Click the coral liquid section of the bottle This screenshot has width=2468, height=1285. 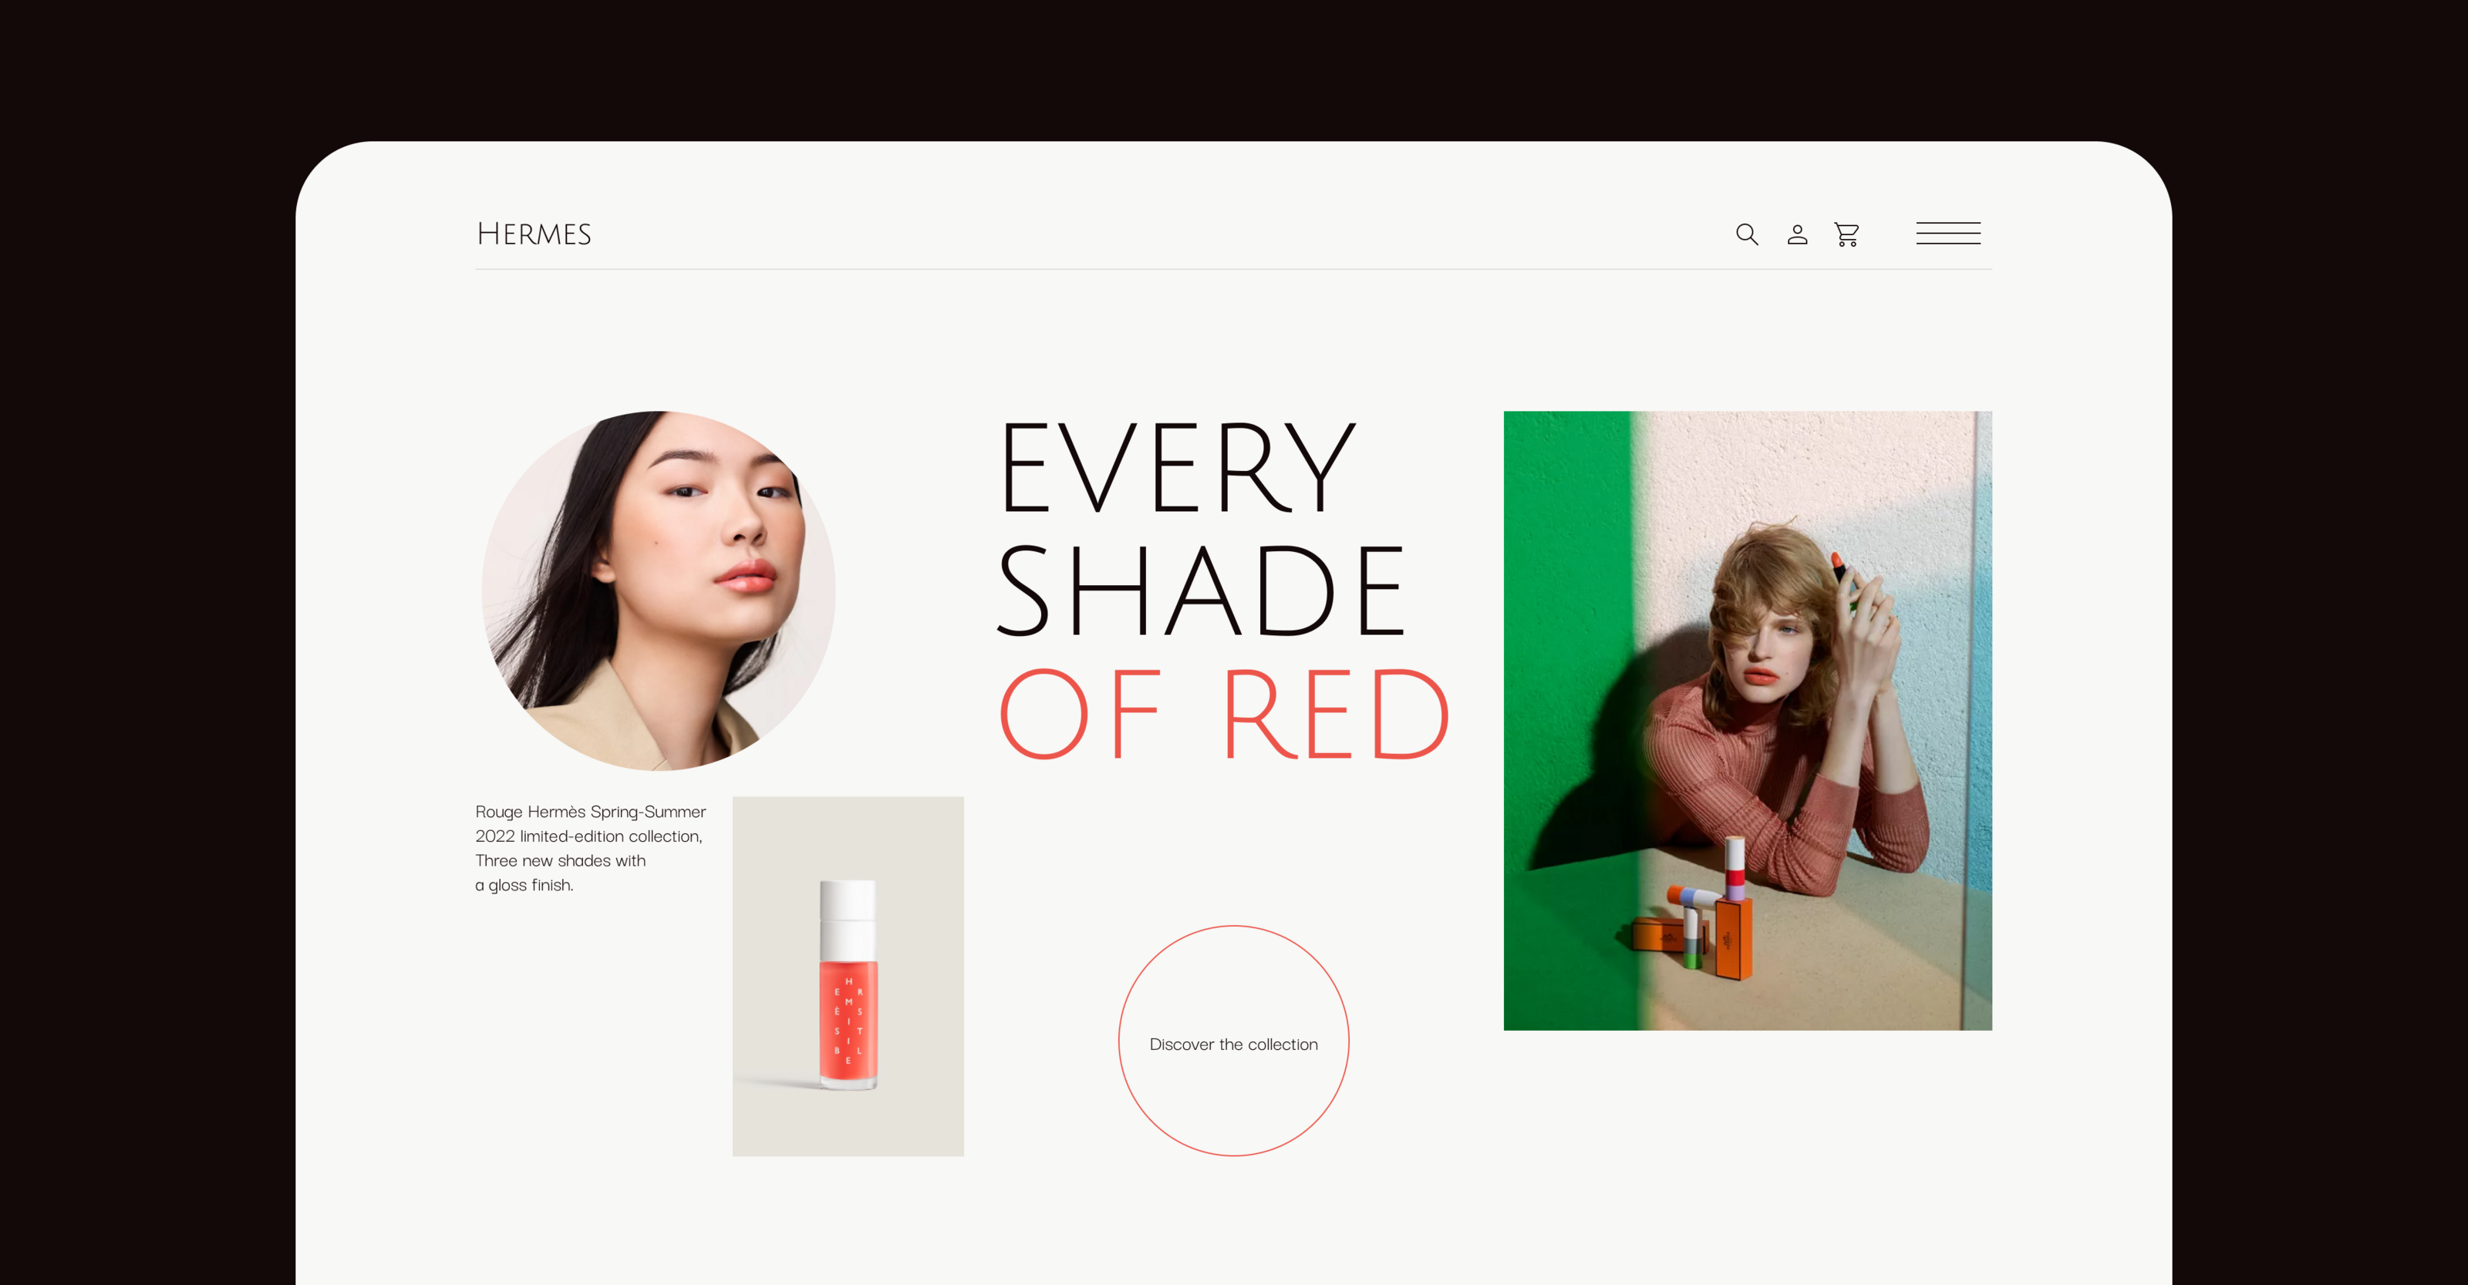848,1020
